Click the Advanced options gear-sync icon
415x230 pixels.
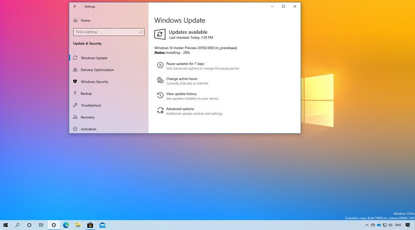pos(160,111)
